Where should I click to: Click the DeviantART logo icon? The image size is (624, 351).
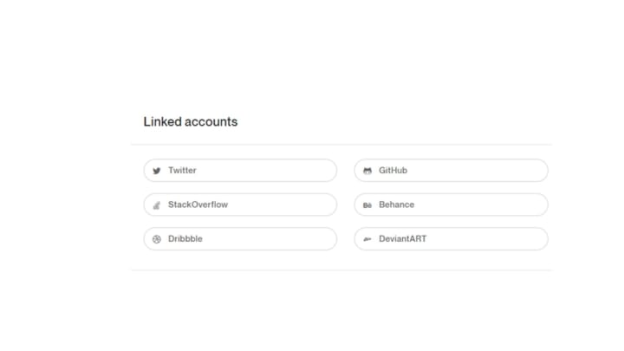(x=367, y=239)
